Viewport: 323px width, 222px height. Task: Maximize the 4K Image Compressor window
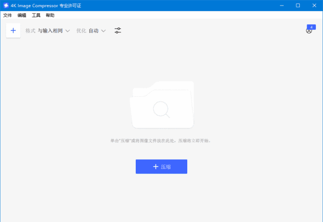click(298, 6)
